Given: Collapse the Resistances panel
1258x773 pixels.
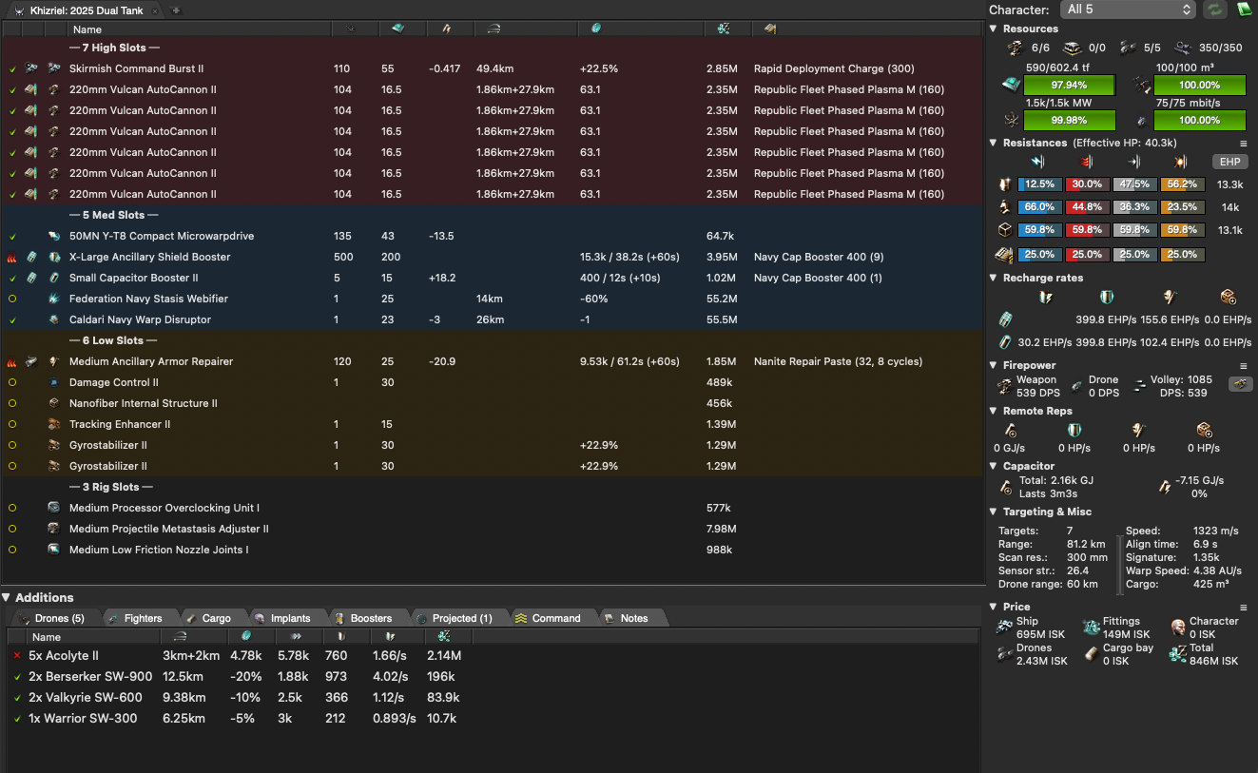Looking at the screenshot, I should (x=994, y=143).
